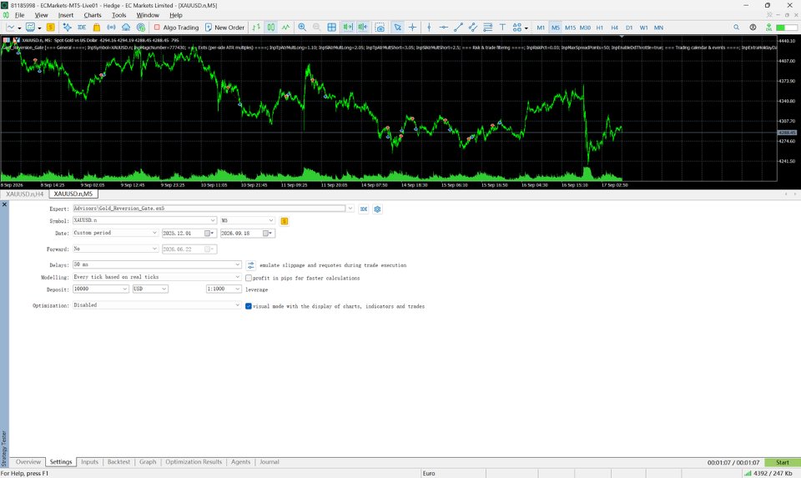Disable visual mode checkbox

249,306
